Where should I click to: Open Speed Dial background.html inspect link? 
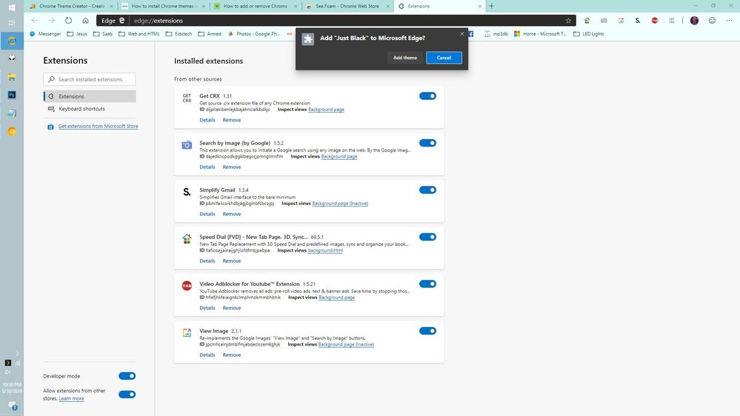(x=325, y=250)
